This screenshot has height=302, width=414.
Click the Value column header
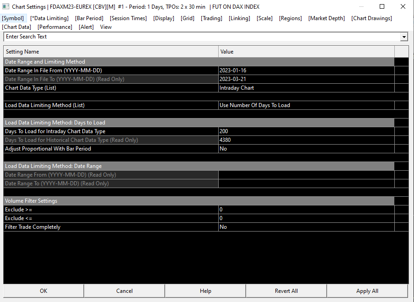point(306,51)
